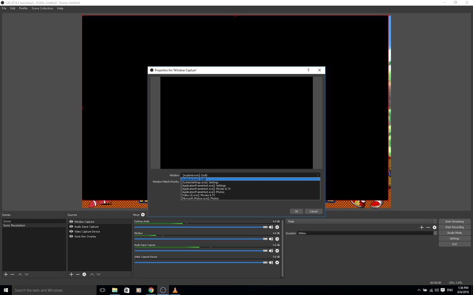Choose [ApplicationFrameHost.exe]: Settings option
The height and width of the screenshot is (295, 473).
coord(250,186)
